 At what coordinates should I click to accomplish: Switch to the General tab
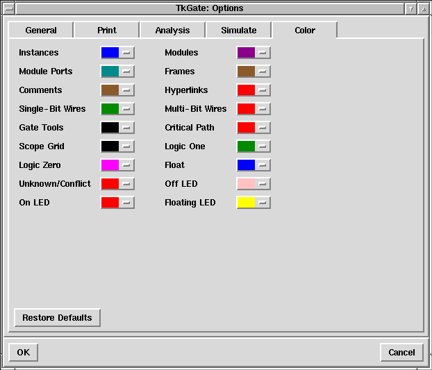(x=41, y=30)
